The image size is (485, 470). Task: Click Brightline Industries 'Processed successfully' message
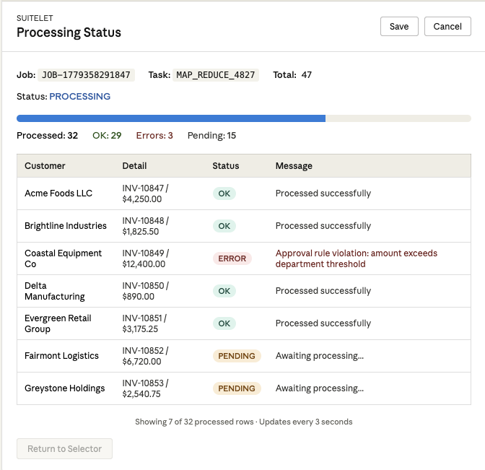tap(323, 226)
